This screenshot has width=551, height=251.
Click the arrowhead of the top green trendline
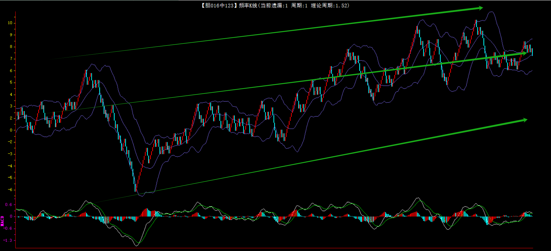pyautogui.click(x=480, y=8)
